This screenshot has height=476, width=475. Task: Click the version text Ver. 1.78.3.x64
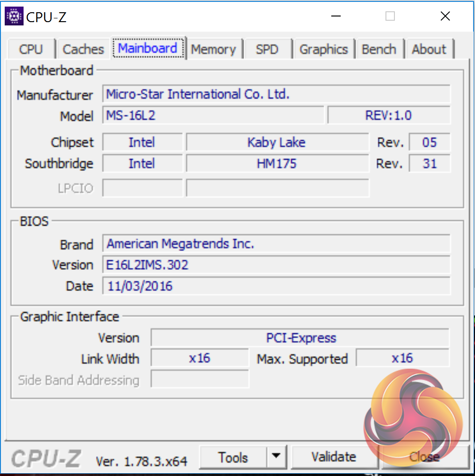[141, 461]
